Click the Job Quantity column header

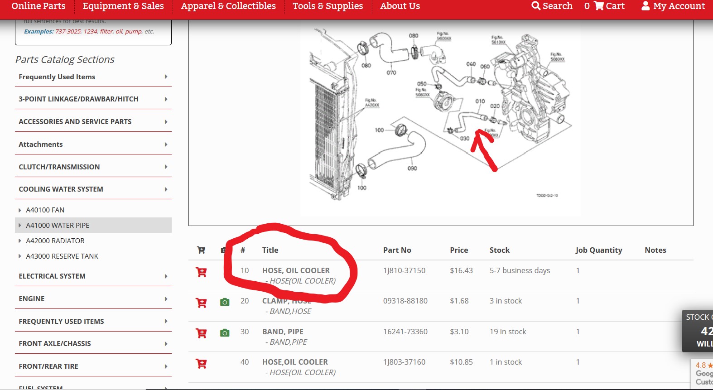click(x=599, y=250)
